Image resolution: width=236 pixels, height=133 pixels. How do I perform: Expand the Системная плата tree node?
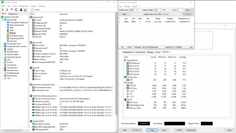2,44
